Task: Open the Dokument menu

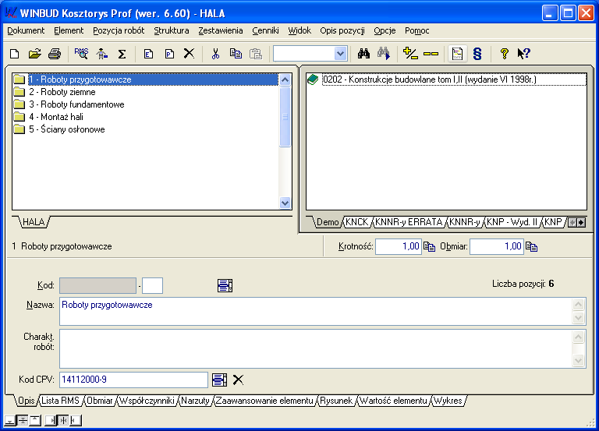Action: 26,30
